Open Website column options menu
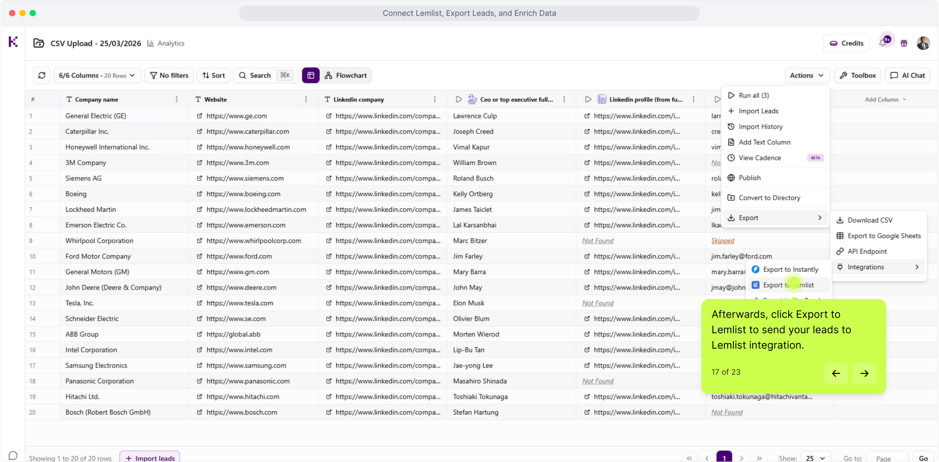The height and width of the screenshot is (462, 939). (x=306, y=99)
